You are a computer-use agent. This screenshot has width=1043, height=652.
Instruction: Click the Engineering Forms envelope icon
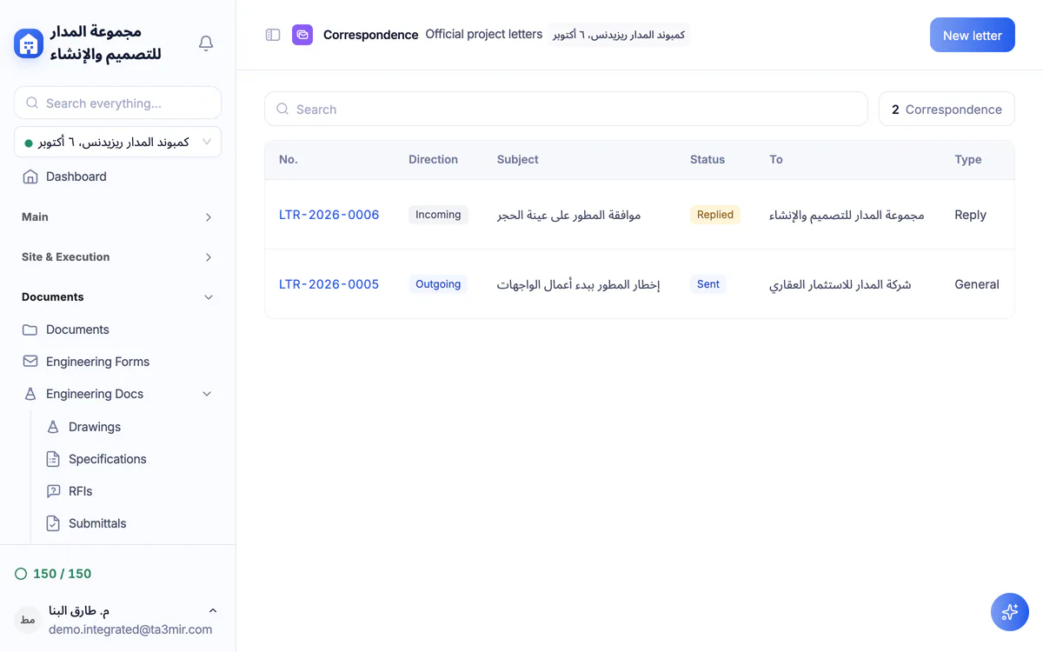tap(30, 362)
